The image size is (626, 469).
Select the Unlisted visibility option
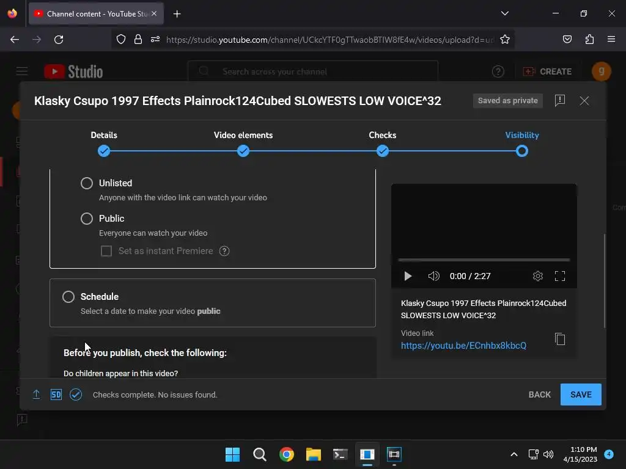[87, 183]
